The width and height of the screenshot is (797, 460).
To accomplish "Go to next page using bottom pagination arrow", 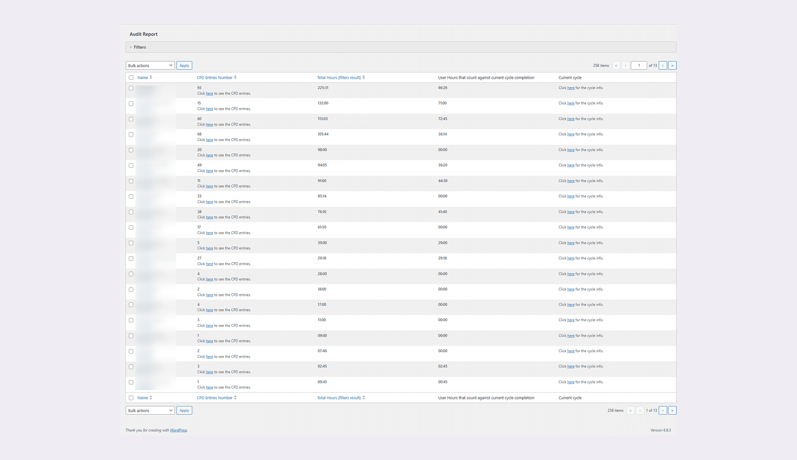I will point(663,410).
